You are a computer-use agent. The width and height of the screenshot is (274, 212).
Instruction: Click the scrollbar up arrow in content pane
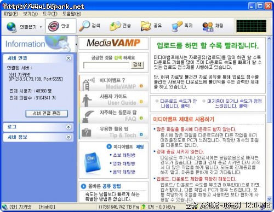(269, 39)
